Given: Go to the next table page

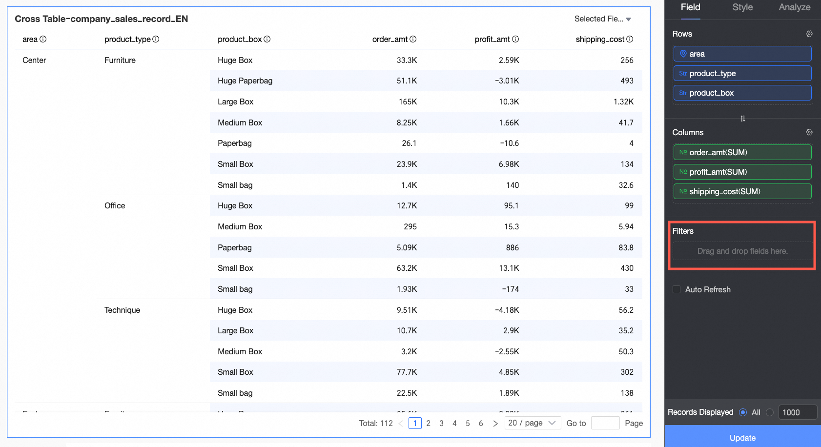Looking at the screenshot, I should tap(495, 423).
